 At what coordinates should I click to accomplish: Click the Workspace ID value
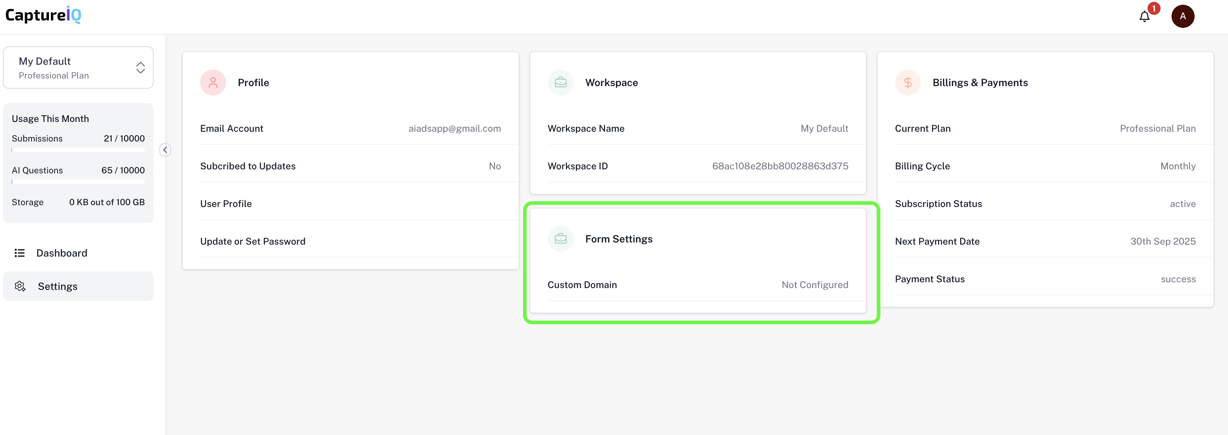780,166
